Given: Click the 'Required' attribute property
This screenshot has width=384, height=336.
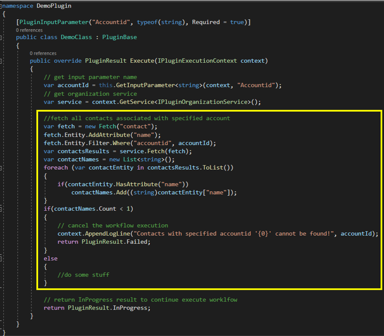Looking at the screenshot, I should [x=206, y=22].
